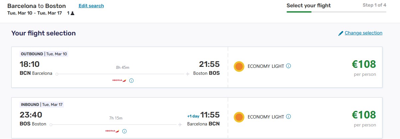Select the inbound €108 price
The image size is (400, 139).
pyautogui.click(x=364, y=115)
